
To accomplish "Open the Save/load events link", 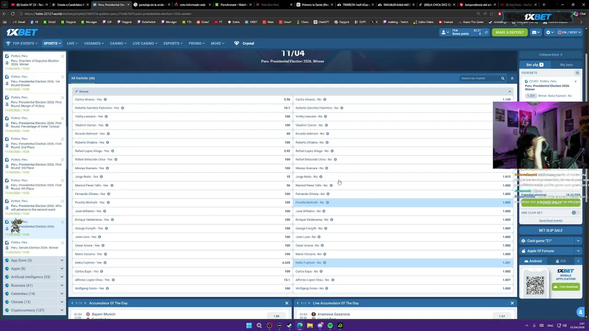I will click(x=550, y=221).
